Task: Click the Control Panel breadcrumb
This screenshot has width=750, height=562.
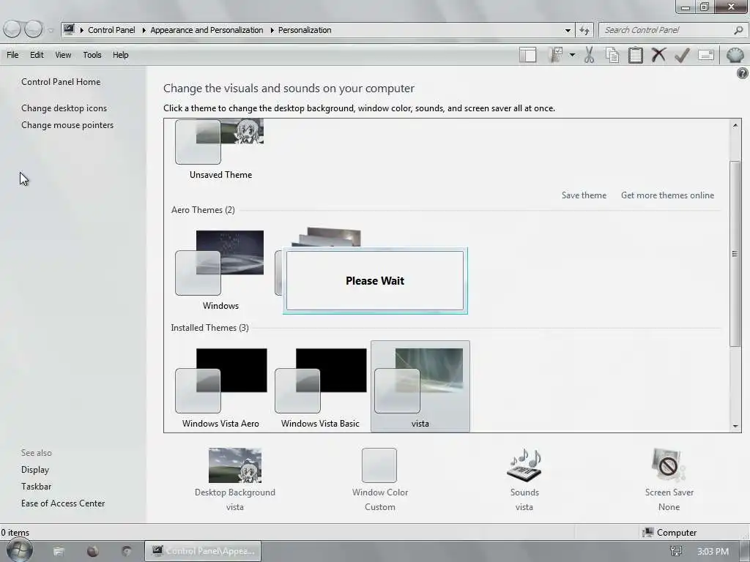Action: pyautogui.click(x=111, y=30)
